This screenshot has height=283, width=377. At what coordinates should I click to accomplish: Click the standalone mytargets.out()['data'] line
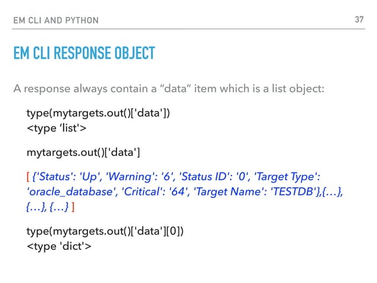(83, 154)
